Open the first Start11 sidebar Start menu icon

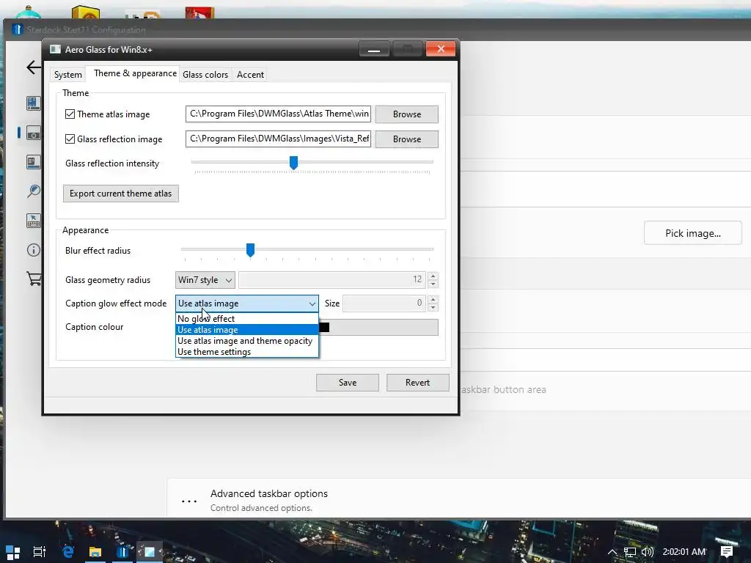tap(34, 103)
